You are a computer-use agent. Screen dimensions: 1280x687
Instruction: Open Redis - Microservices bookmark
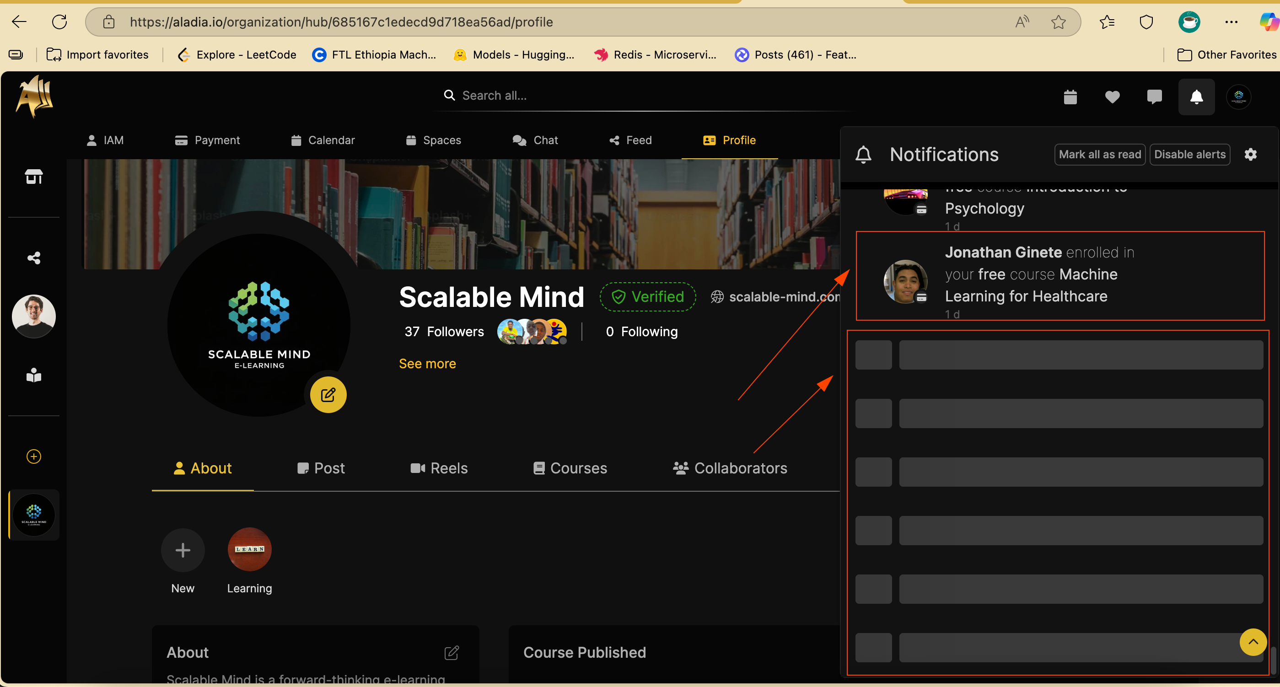[x=656, y=54]
